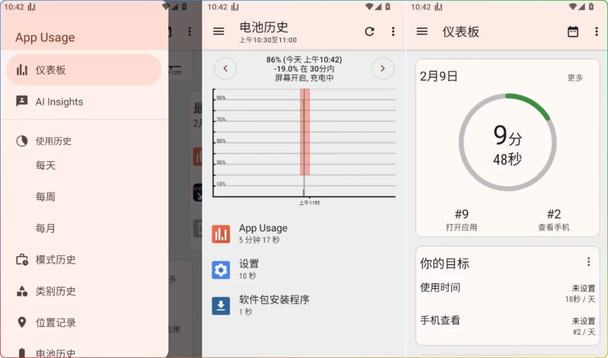Screen dimensions: 608x358
Task: Tap 更多 on the 2月9日 card
Action: point(575,78)
